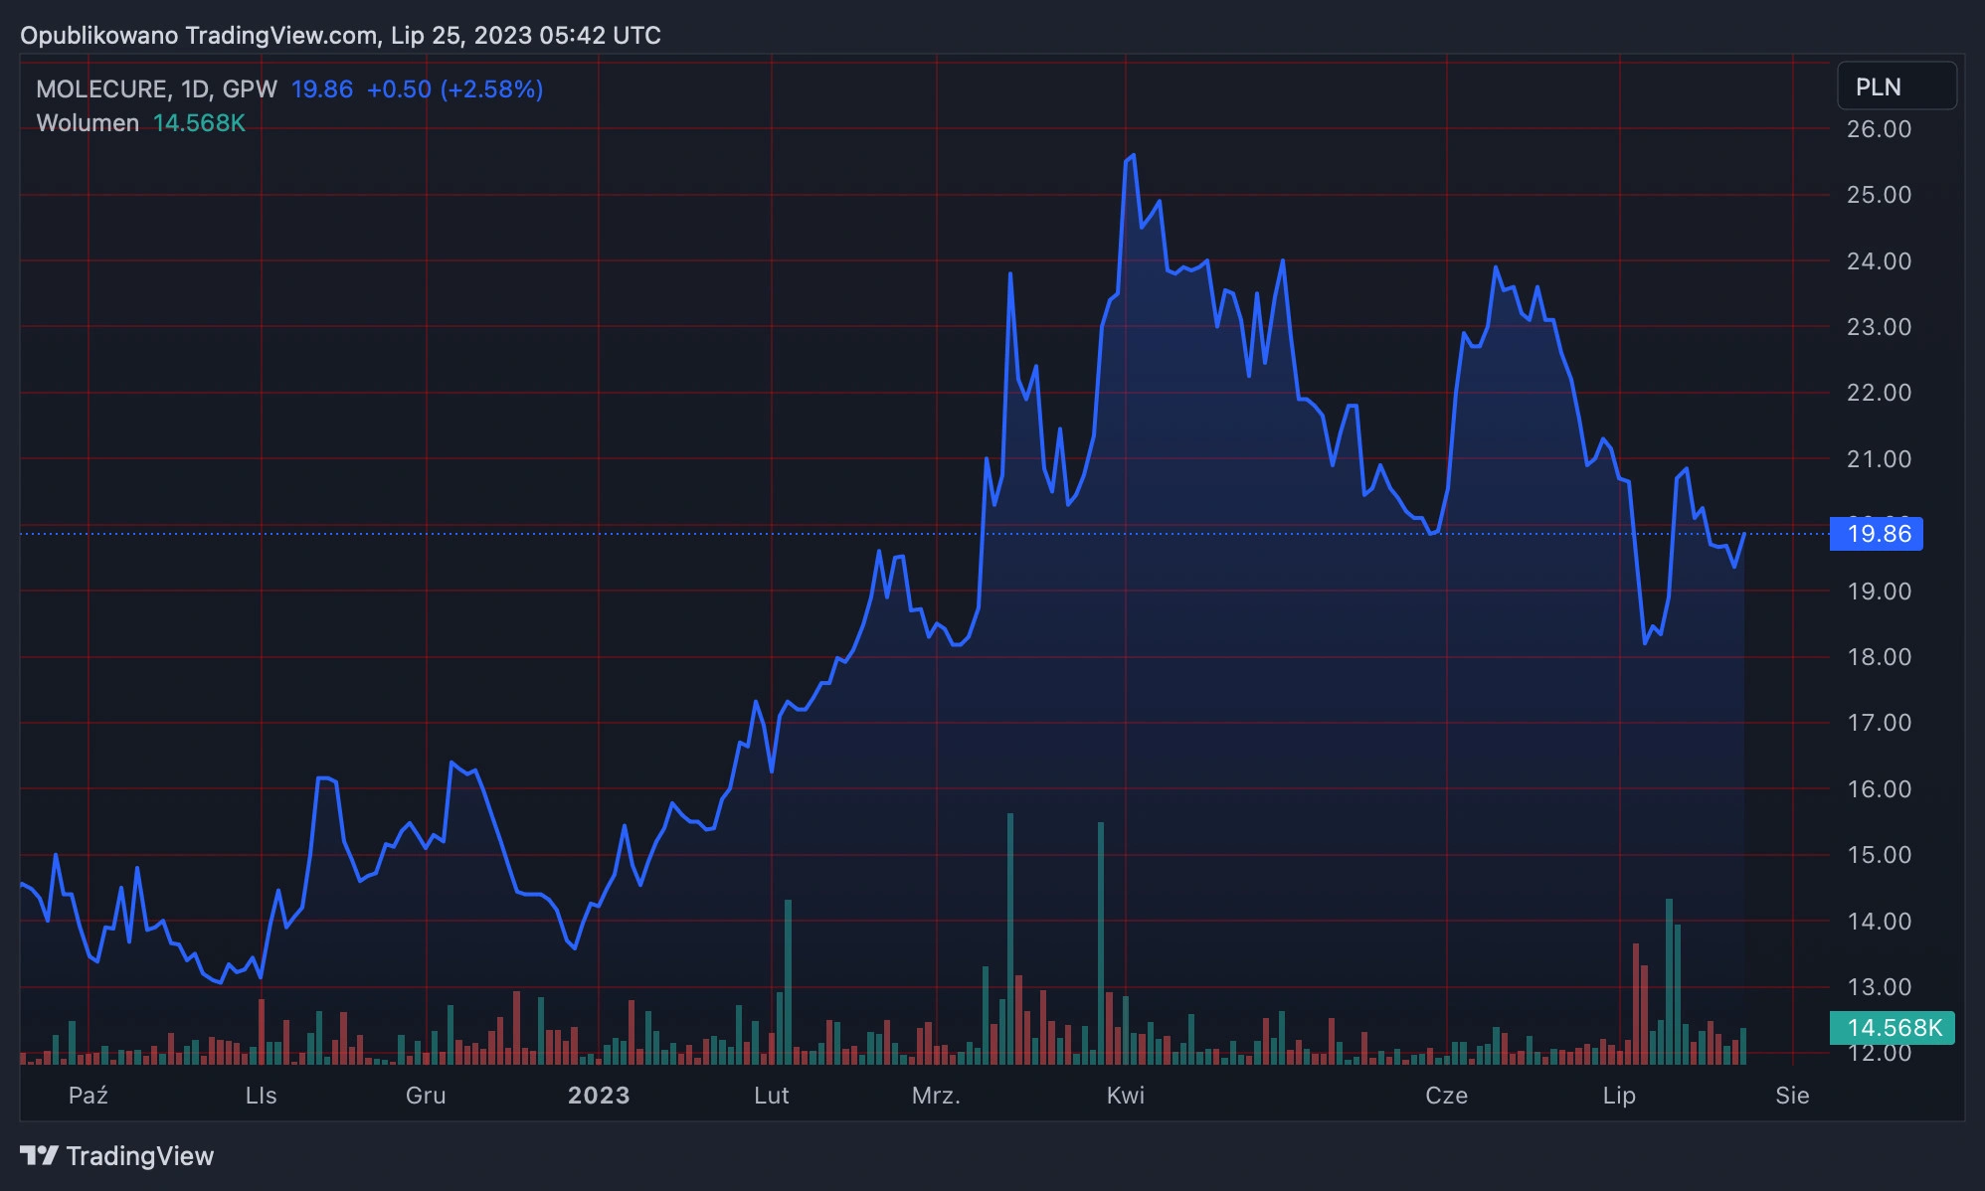Click the Cze month label on time axis
The height and width of the screenshot is (1191, 1985).
pos(1446,1096)
